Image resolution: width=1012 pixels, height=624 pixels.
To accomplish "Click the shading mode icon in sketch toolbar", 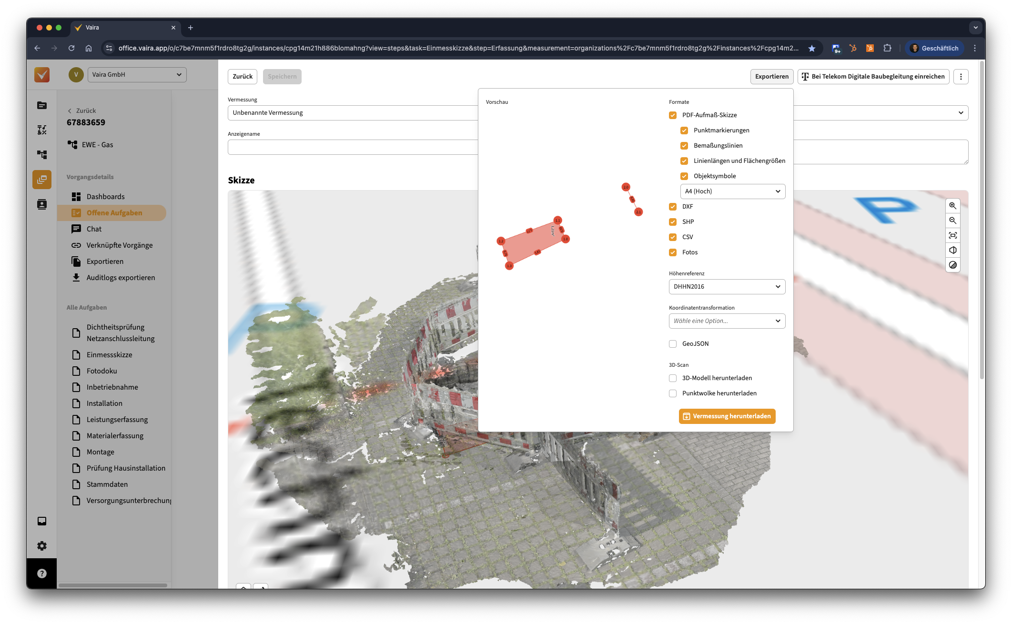I will [952, 265].
